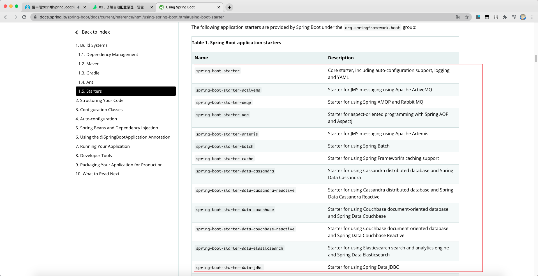The image size is (538, 276).
Task: Open the Tampermonkey extension icon
Action: tap(487, 17)
